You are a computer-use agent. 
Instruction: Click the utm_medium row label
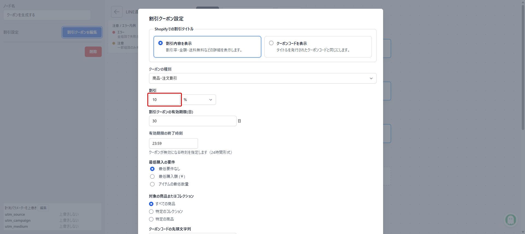click(16, 226)
